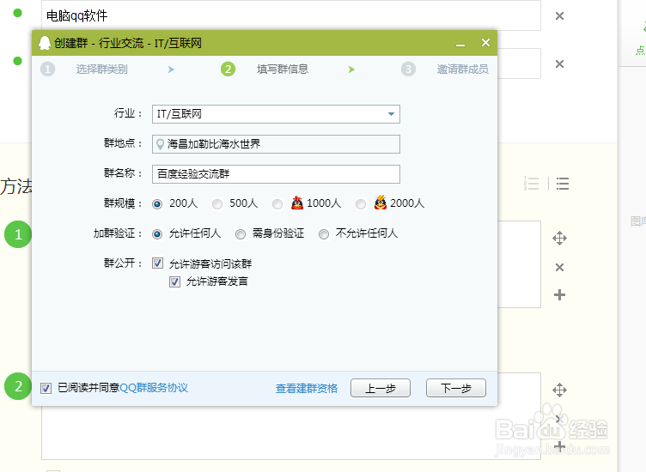Screen dimensions: 646x472
Task: Click the move handle icon for step 1
Action: point(559,239)
